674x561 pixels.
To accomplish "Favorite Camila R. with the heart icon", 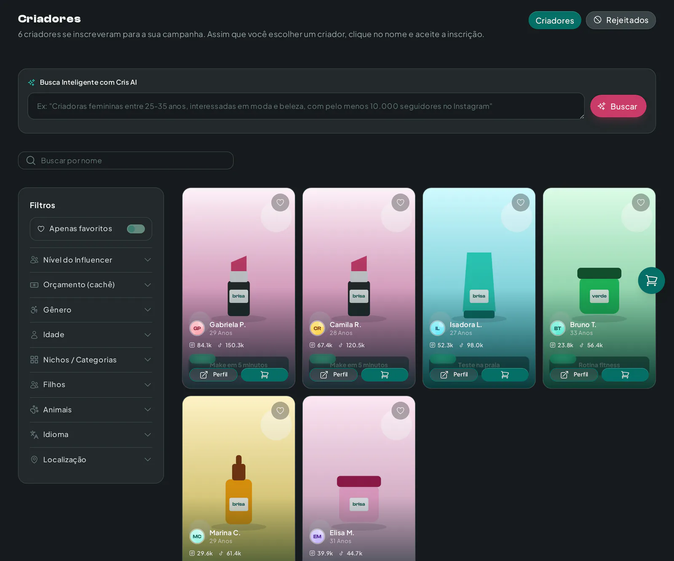I will 400,202.
